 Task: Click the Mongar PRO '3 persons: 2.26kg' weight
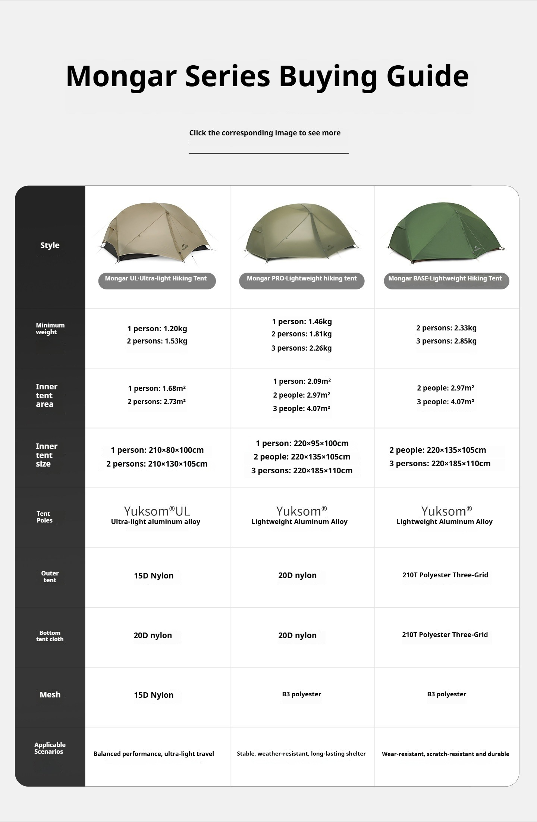[301, 348]
